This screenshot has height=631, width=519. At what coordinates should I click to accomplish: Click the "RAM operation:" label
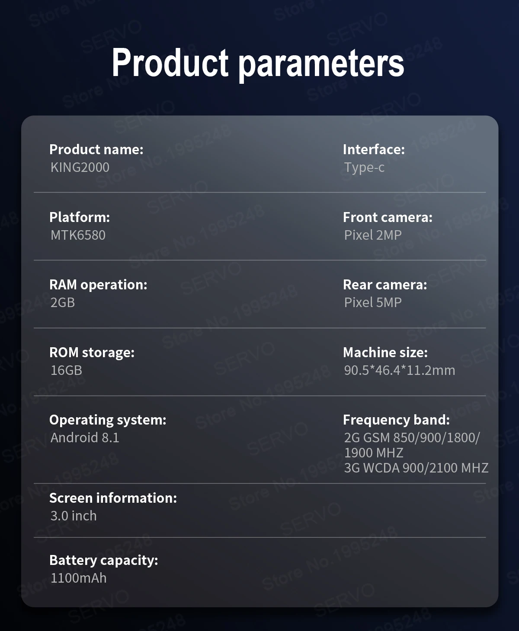(98, 285)
